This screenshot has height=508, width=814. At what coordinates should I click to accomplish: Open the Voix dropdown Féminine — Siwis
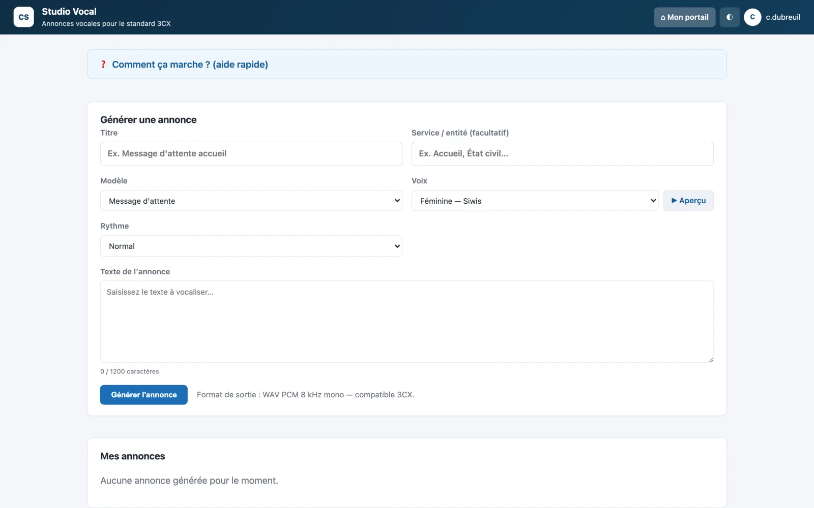535,201
